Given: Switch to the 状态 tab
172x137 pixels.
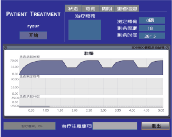Looking at the screenshot, I should coord(73,9).
